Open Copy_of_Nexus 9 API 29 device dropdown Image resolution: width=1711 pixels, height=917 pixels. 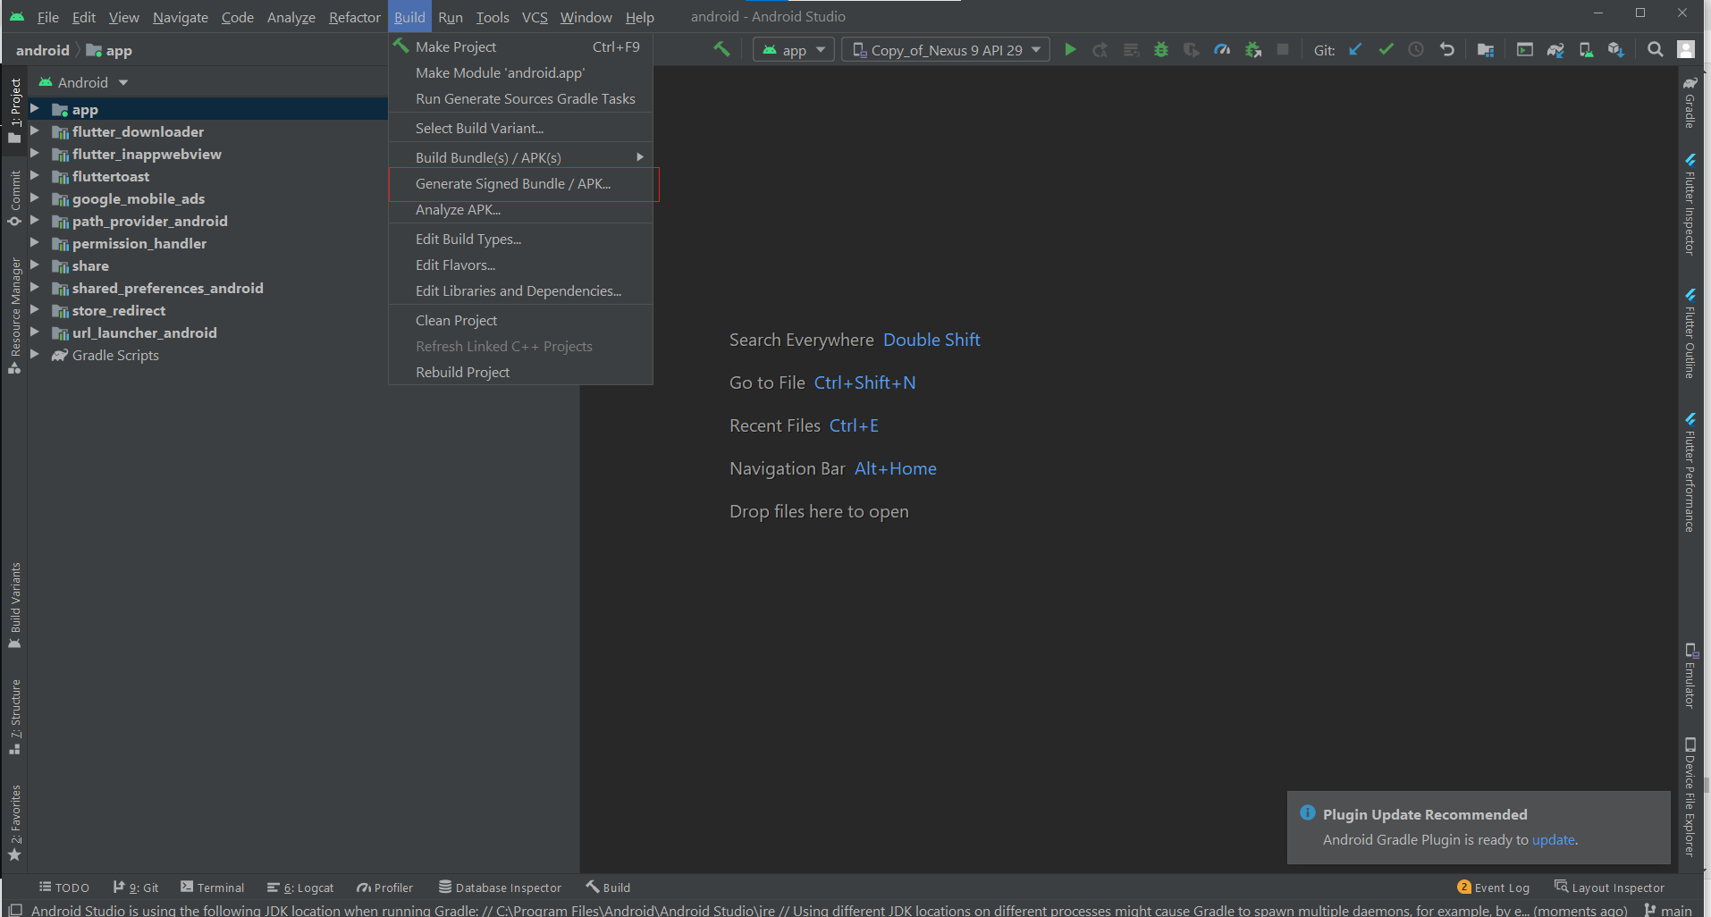pos(946,50)
